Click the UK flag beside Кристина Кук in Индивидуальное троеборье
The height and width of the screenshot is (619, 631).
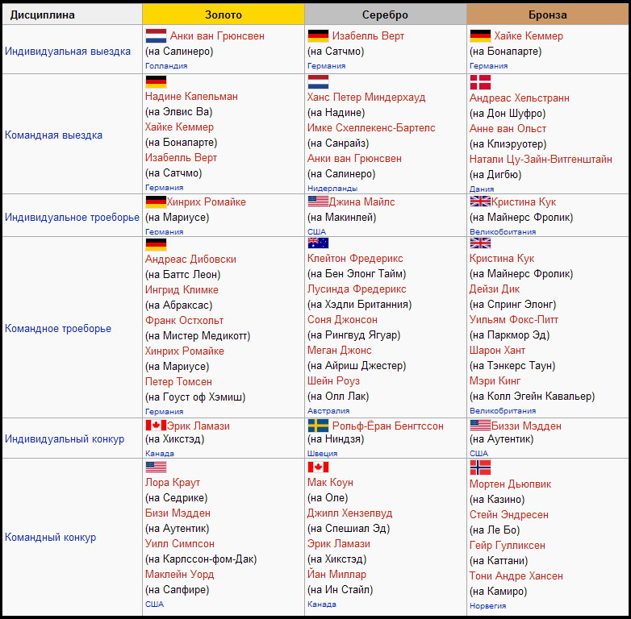[x=480, y=201]
